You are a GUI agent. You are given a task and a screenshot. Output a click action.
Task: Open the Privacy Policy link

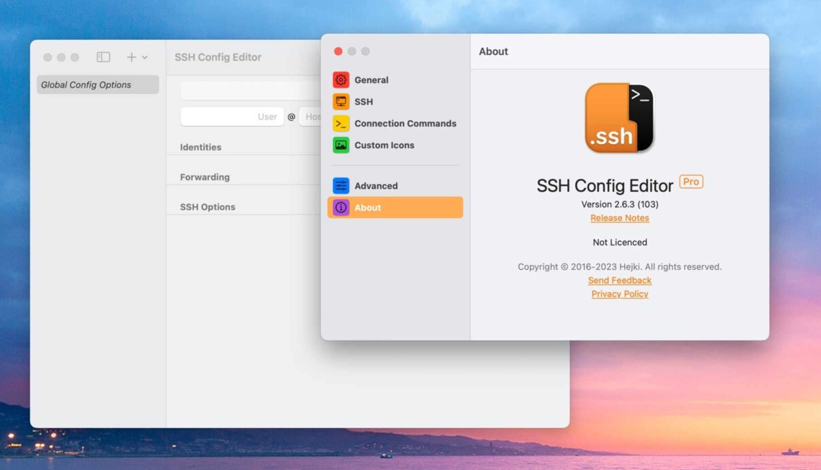point(619,294)
